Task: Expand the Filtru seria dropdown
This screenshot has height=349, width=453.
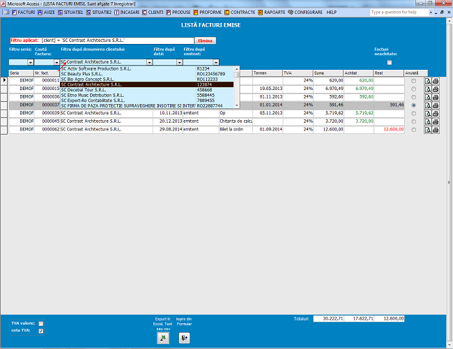Action: [x=31, y=62]
